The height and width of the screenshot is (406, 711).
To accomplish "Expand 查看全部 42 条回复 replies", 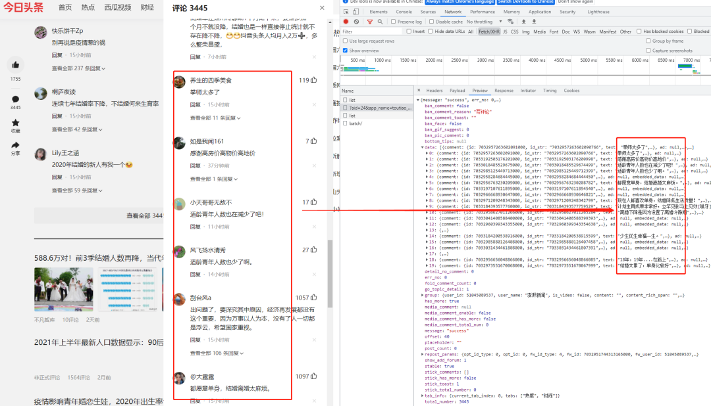I will click(77, 129).
